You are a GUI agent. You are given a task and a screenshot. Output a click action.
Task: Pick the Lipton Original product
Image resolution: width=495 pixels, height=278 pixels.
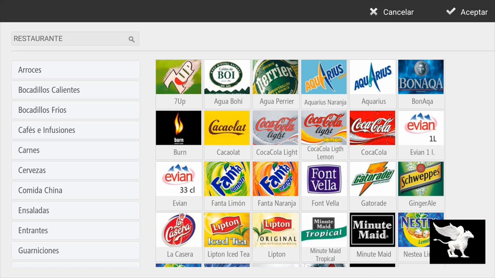pyautogui.click(x=275, y=237)
